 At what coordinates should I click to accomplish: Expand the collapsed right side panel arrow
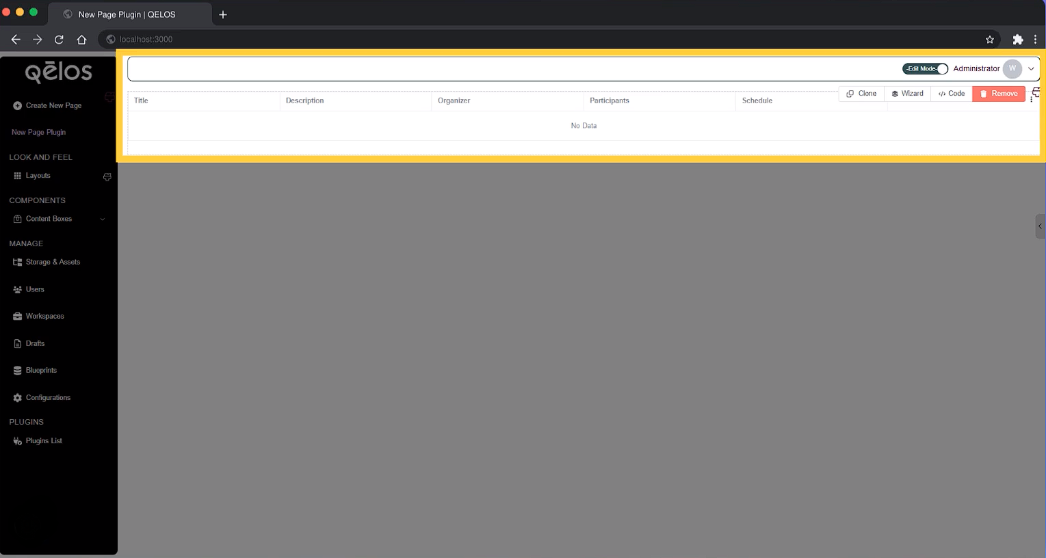pyautogui.click(x=1040, y=226)
